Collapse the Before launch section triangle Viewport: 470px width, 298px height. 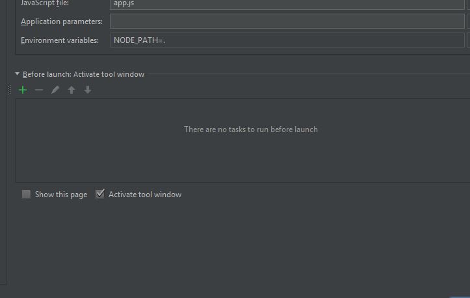[x=17, y=74]
